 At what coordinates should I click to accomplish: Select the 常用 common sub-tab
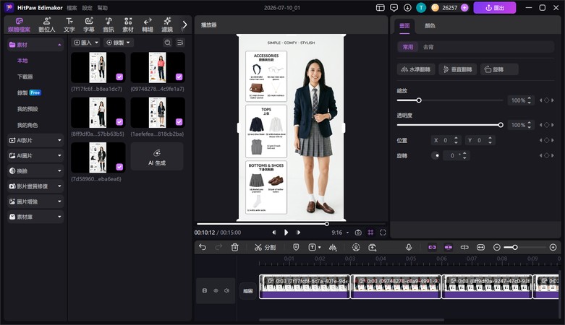coord(407,47)
